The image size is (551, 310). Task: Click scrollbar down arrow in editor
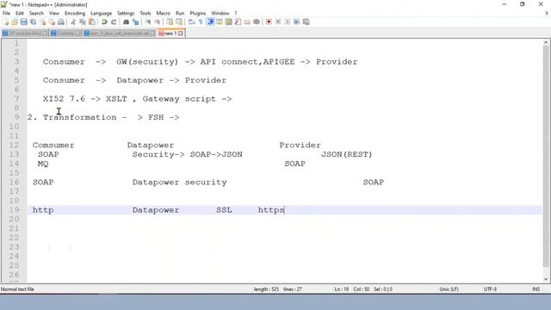(x=546, y=279)
